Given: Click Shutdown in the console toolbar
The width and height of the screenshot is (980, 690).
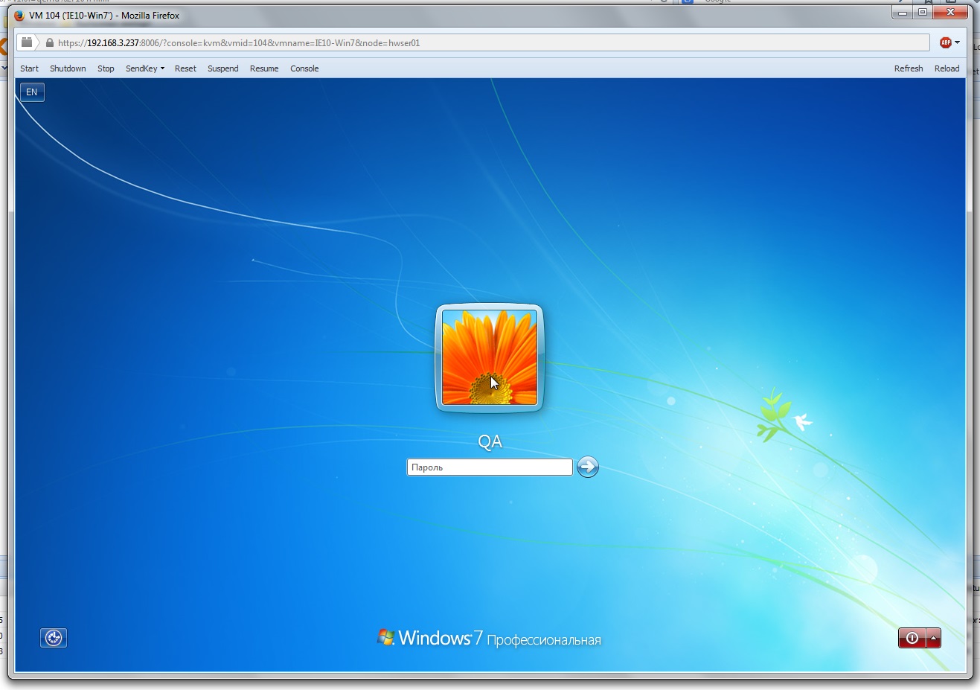Looking at the screenshot, I should [x=68, y=68].
